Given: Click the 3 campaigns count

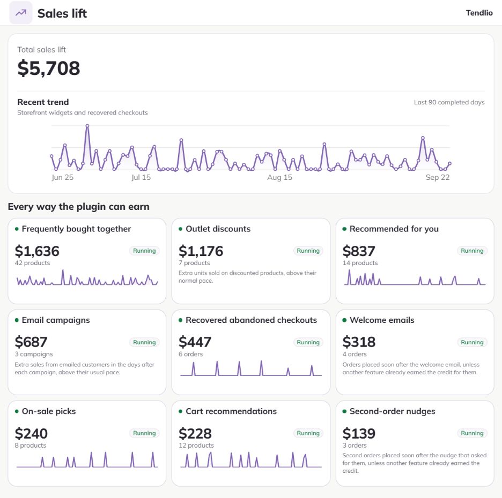Looking at the screenshot, I should click(34, 354).
